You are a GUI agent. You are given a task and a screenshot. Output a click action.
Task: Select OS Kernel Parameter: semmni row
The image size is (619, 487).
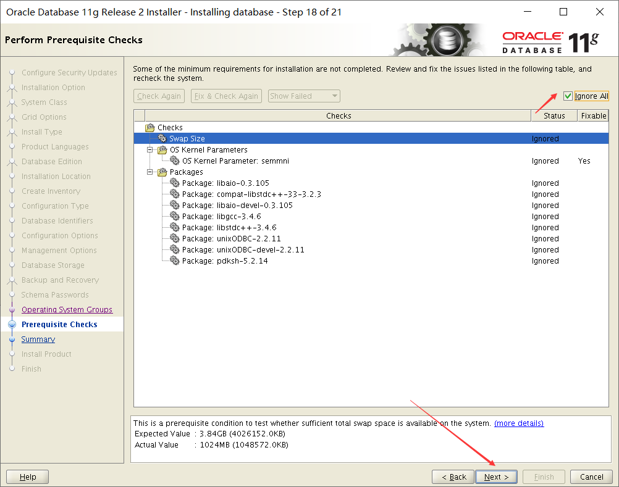(371, 161)
